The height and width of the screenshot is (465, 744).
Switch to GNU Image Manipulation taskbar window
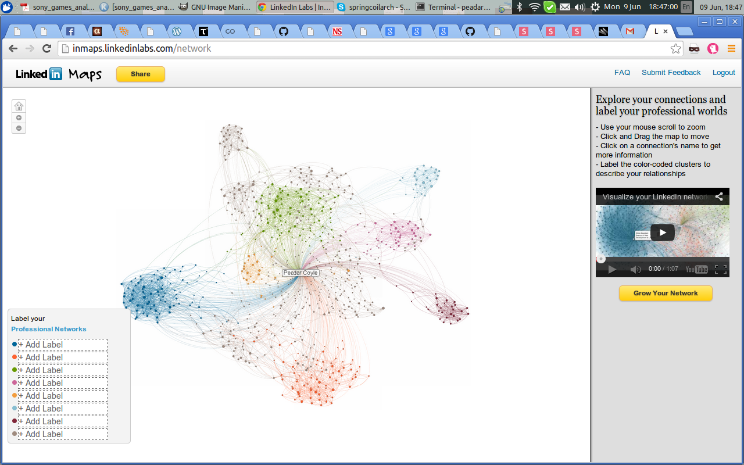(214, 7)
